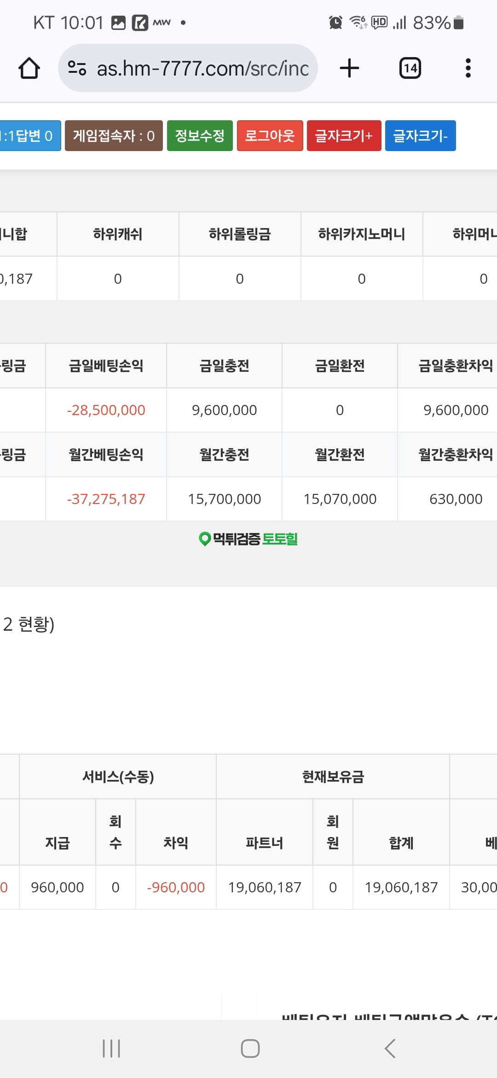Open the browser three-dot menu
The height and width of the screenshot is (1078, 497).
click(468, 68)
